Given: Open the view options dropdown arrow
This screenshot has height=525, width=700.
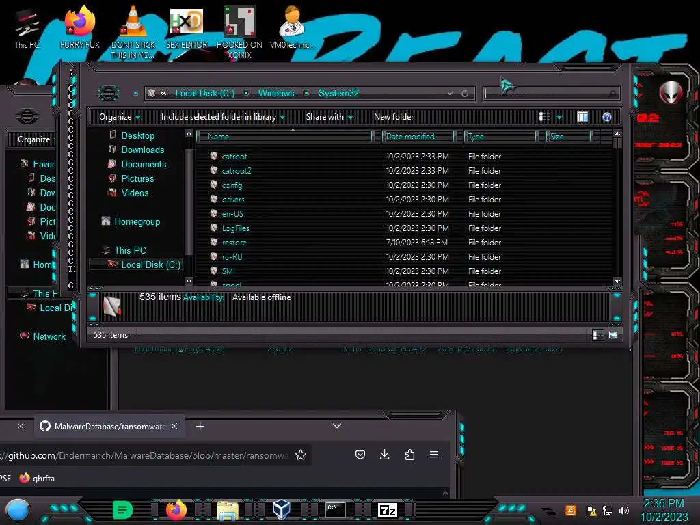Looking at the screenshot, I should (x=559, y=117).
